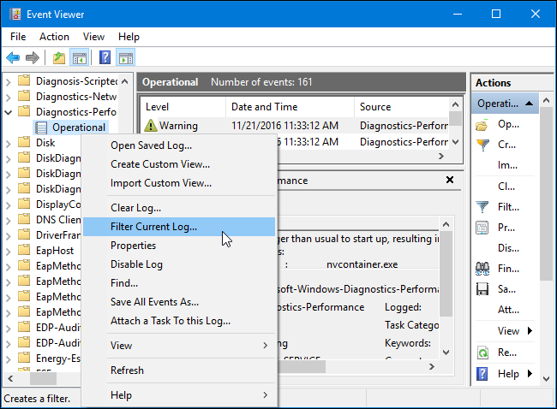Choose Refresh from context menu
This screenshot has height=409, width=557.
[x=179, y=370]
